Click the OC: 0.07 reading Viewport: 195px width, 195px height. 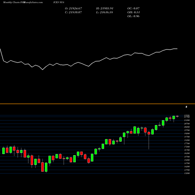coord(133,9)
